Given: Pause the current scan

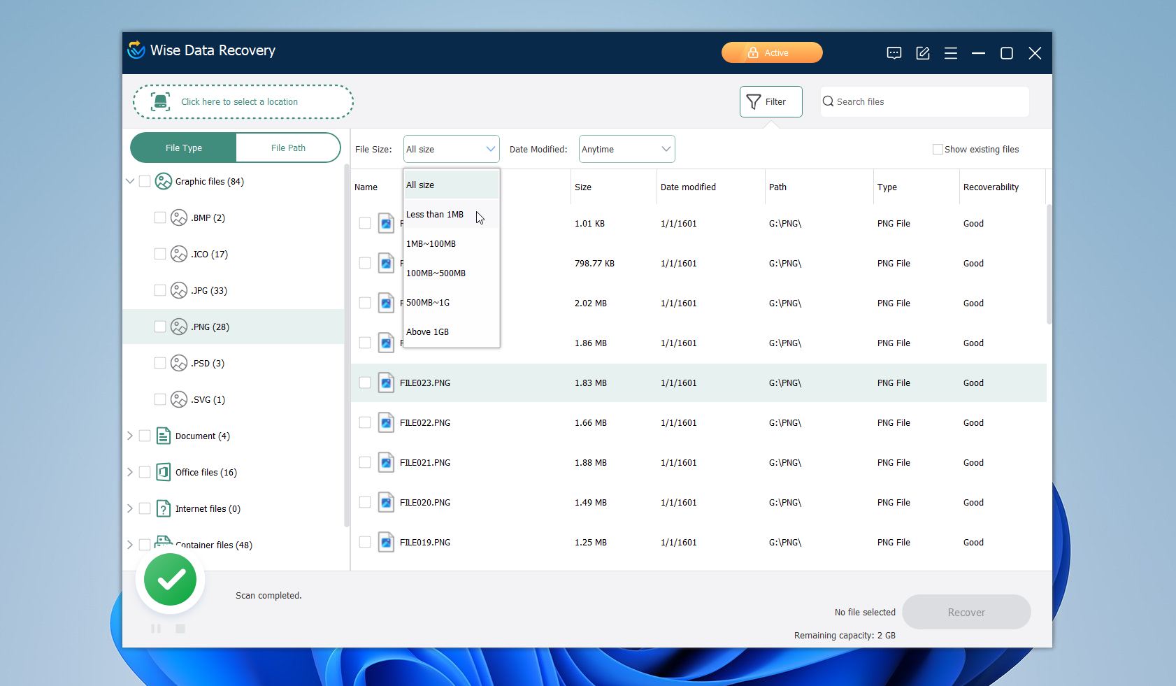Looking at the screenshot, I should click(156, 628).
